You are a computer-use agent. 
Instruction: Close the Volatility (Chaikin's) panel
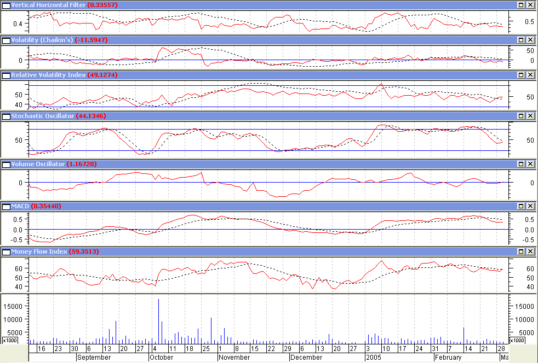[530, 40]
